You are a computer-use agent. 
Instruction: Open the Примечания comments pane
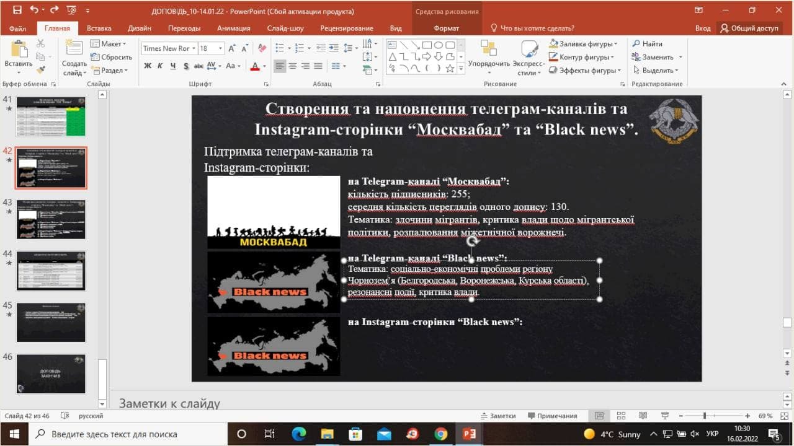pos(552,416)
